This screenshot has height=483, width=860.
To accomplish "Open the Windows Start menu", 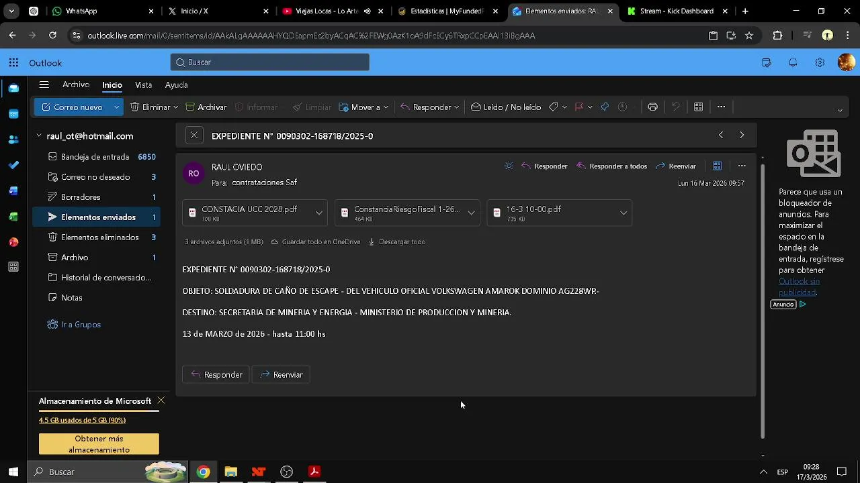I will click(13, 472).
